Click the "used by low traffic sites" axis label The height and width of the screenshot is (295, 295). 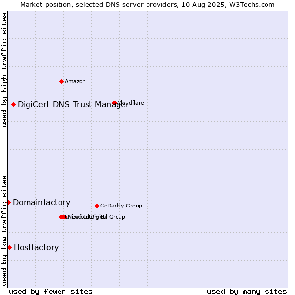pyautogui.click(x=4, y=231)
